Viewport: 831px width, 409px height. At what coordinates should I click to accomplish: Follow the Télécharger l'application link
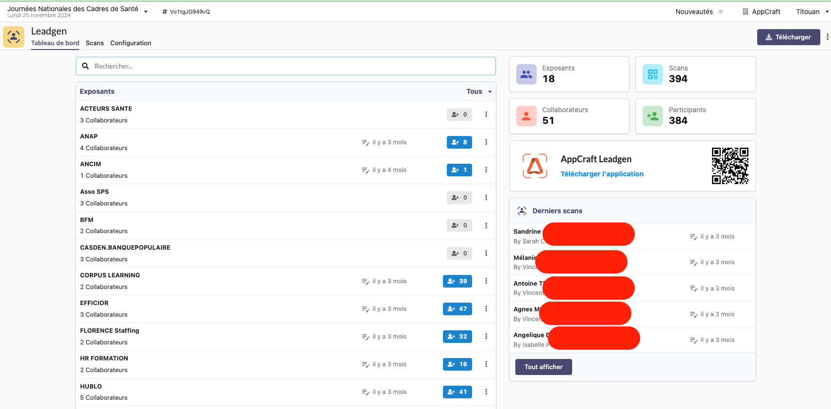point(602,174)
